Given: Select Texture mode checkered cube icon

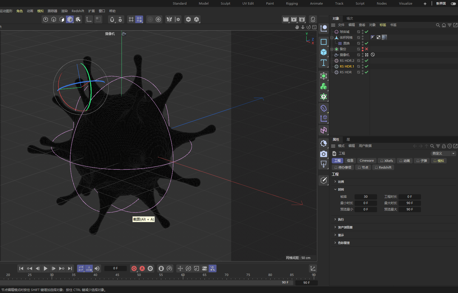Looking at the screenshot, I should [x=78, y=19].
